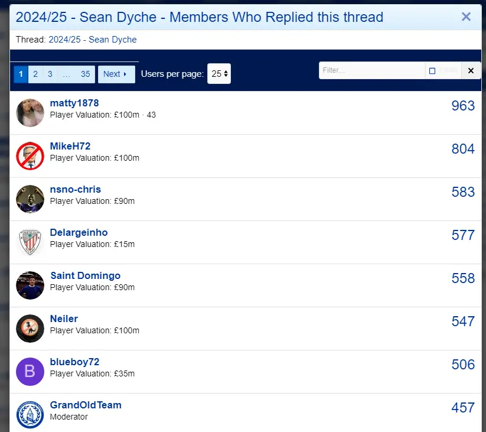
Task: Go to page 2 of the list
Action: (x=35, y=74)
